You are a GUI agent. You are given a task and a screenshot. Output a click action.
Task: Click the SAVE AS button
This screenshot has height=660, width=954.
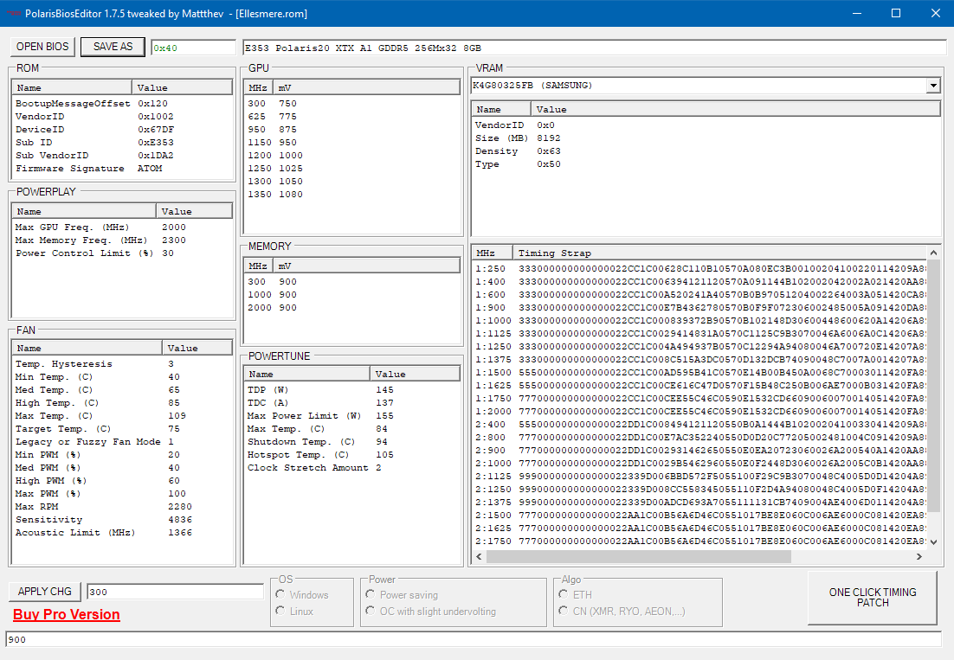click(113, 47)
